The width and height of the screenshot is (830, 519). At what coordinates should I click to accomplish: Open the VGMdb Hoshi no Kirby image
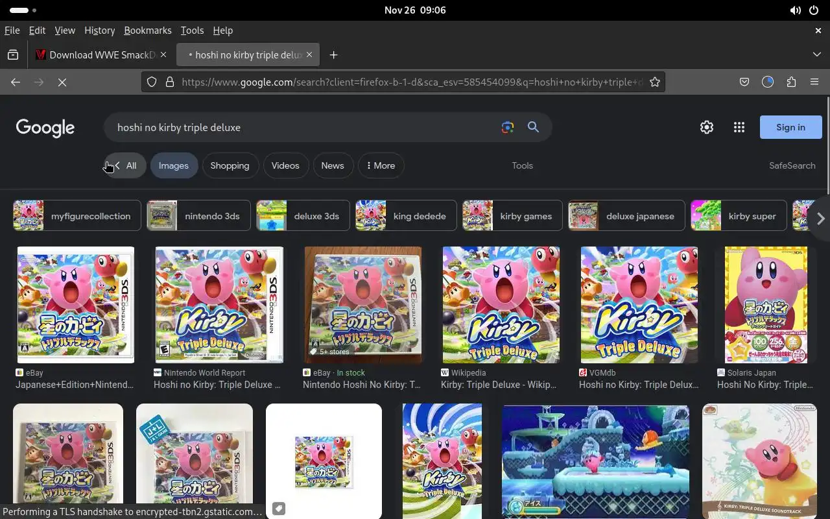pos(639,305)
